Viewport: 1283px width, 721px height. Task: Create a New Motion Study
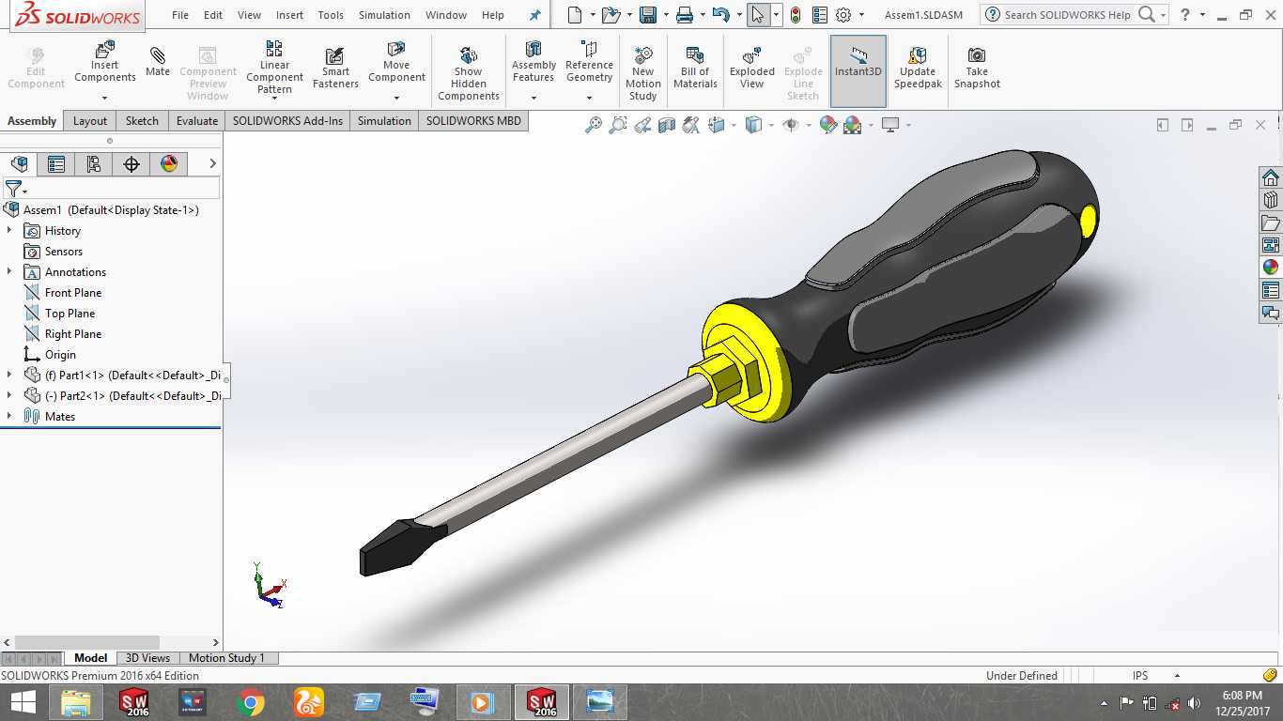click(x=643, y=73)
